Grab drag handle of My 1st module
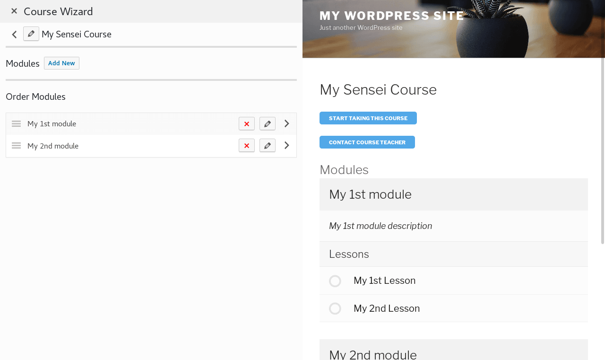605x360 pixels. [17, 124]
